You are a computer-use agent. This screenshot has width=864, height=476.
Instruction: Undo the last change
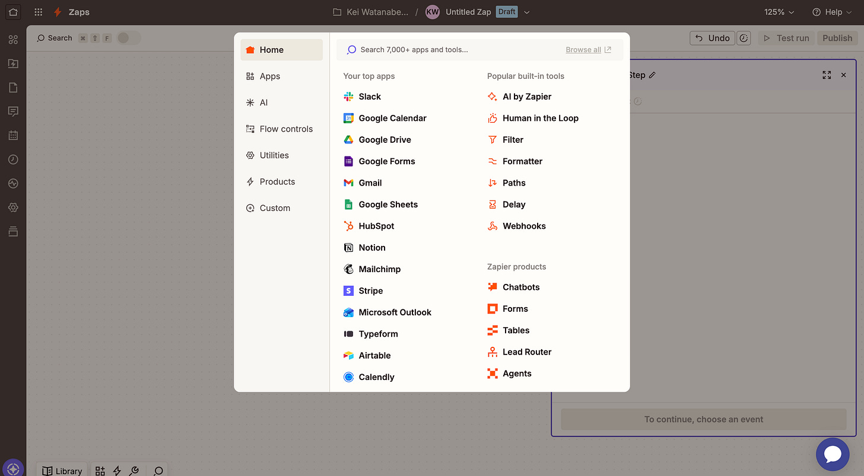712,38
